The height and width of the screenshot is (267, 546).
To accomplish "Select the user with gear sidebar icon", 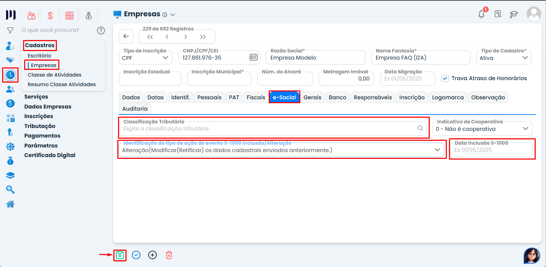I will tap(10, 46).
